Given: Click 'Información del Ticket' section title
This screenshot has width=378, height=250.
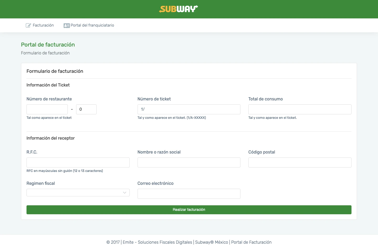Looking at the screenshot, I should tap(48, 85).
